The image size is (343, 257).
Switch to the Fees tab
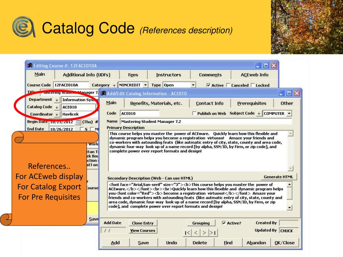point(133,75)
